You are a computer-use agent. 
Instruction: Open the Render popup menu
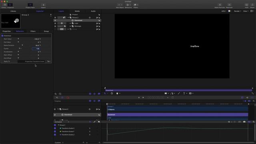coord(238,11)
